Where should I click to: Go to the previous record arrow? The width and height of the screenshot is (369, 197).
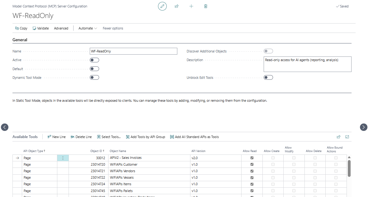(x=5, y=127)
